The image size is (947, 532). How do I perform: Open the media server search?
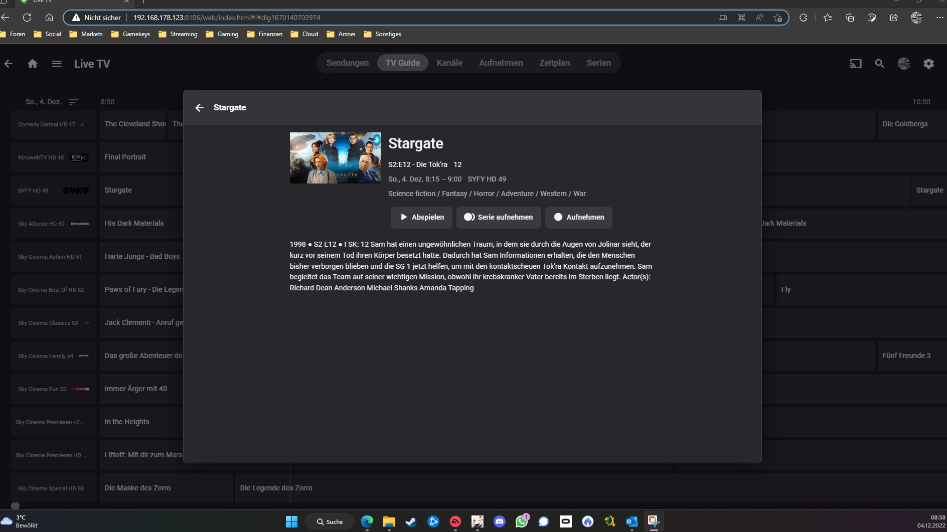879,64
